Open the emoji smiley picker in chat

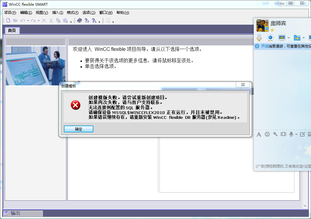click(x=267, y=134)
